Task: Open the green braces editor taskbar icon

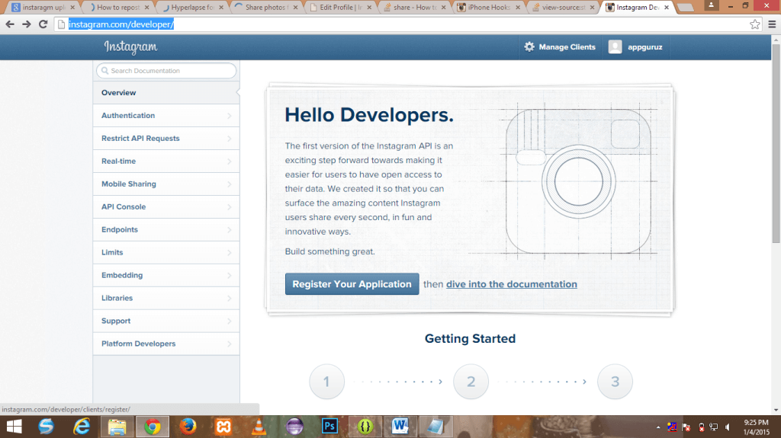Action: (365, 427)
